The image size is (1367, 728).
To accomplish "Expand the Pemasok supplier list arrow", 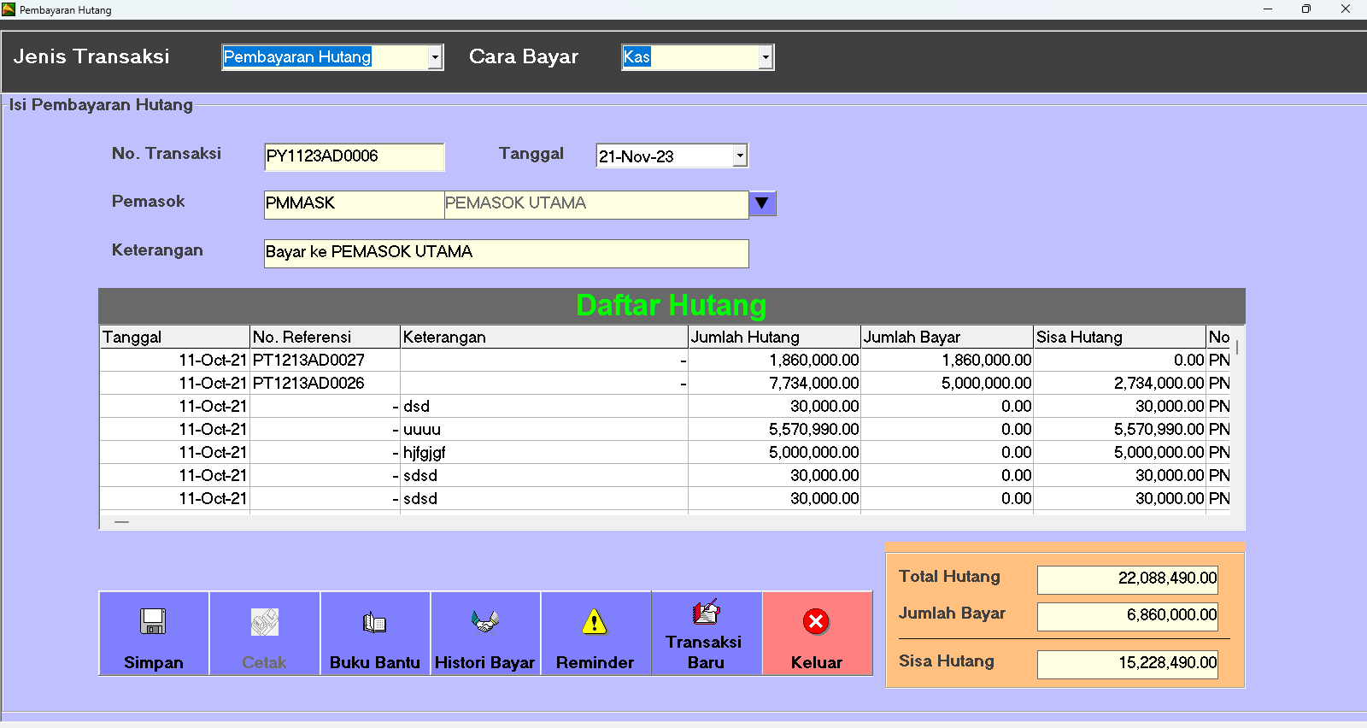I will point(762,203).
